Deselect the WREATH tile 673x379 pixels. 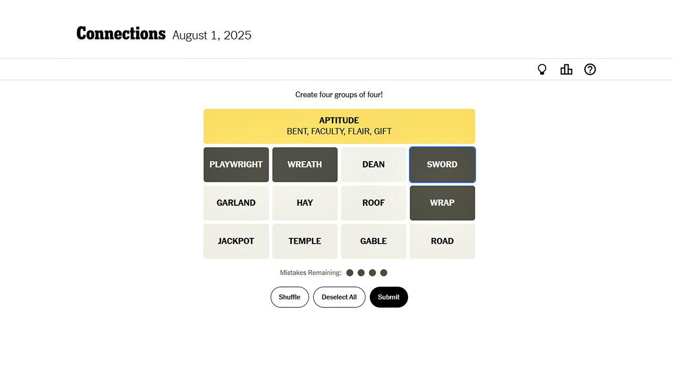pos(305,164)
